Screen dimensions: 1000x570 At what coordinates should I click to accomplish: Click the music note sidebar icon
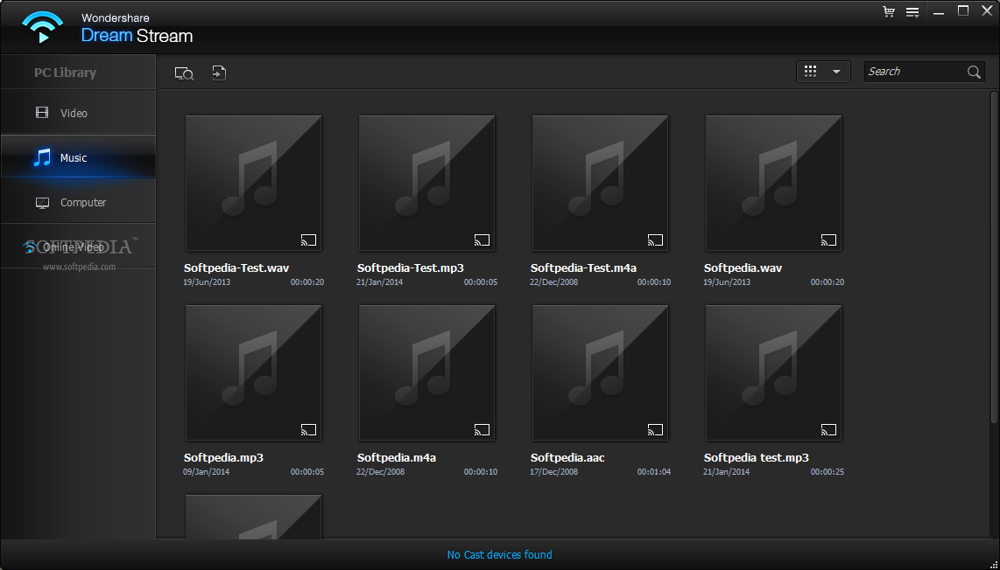[x=42, y=157]
